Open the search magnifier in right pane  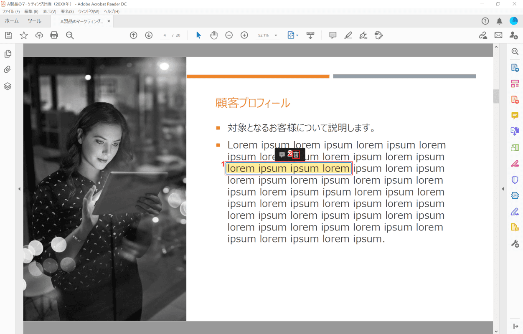(x=515, y=51)
